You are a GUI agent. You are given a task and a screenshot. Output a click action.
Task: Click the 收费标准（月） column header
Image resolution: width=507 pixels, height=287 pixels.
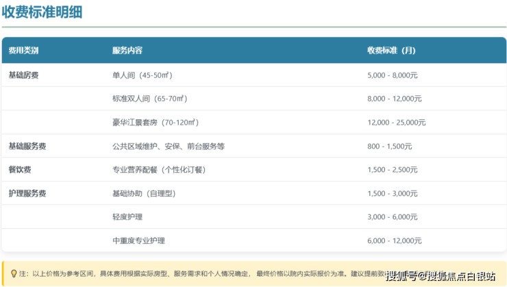[x=391, y=51]
